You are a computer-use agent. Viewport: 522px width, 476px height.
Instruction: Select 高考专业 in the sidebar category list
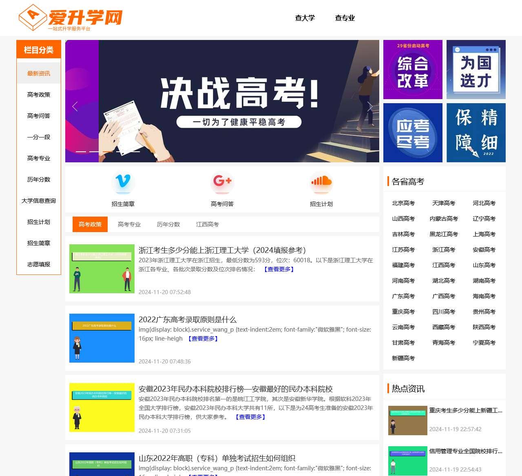pos(39,158)
